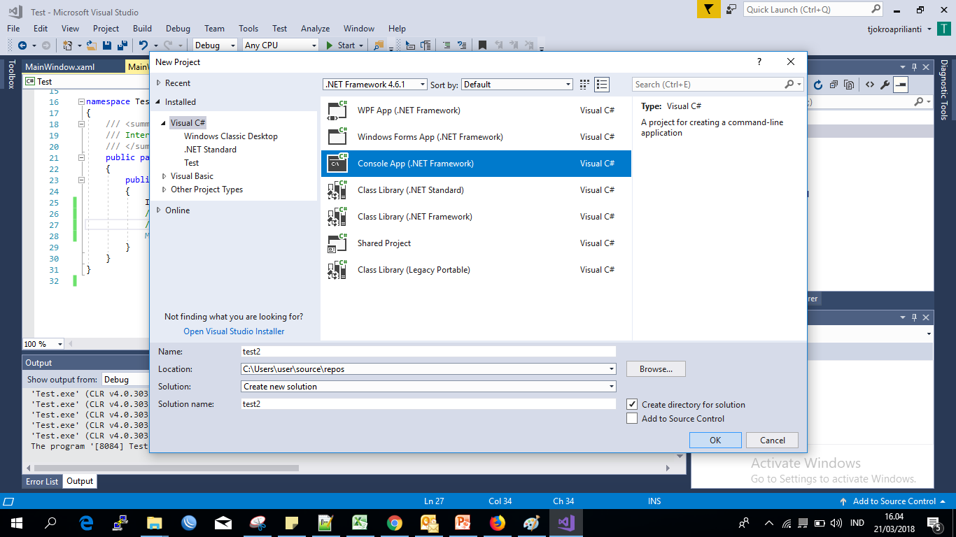Enable Add to Source Control
This screenshot has height=537, width=956.
632,417
